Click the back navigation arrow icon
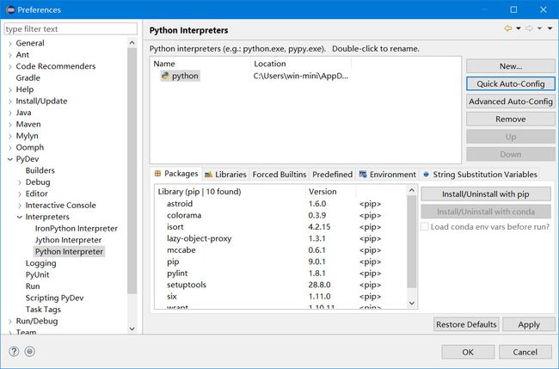The width and height of the screenshot is (559, 369). 508,28
